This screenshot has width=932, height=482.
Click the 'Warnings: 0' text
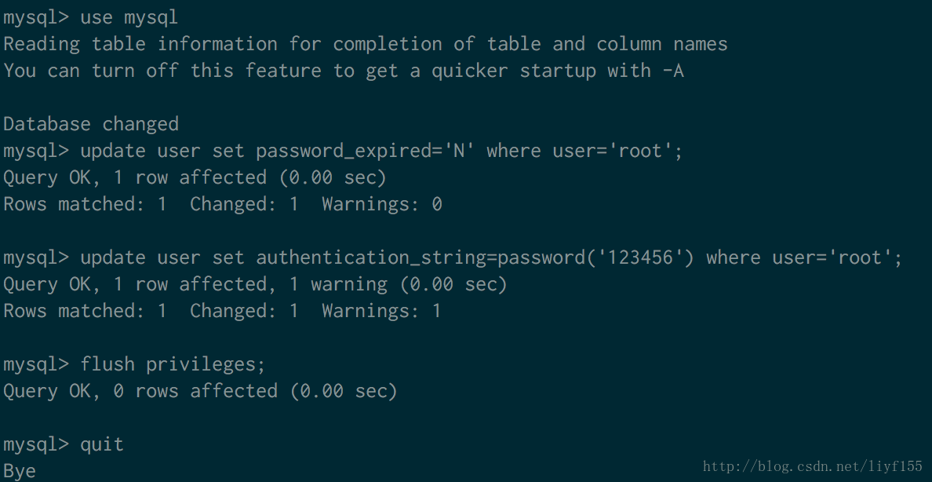381,204
